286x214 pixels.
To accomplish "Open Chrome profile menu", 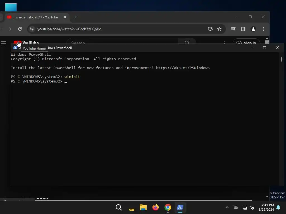I will (253, 29).
